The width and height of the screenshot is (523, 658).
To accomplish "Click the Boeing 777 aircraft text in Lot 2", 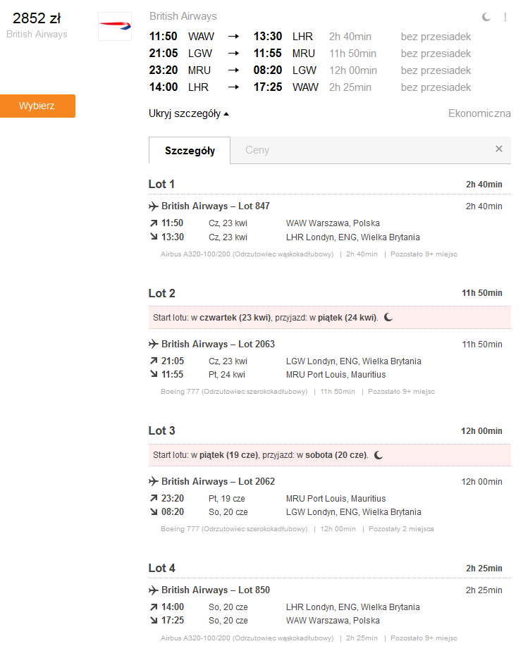I will click(234, 392).
